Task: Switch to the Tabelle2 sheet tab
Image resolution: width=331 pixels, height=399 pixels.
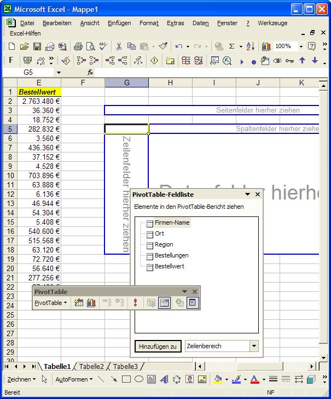Action: coord(91,366)
